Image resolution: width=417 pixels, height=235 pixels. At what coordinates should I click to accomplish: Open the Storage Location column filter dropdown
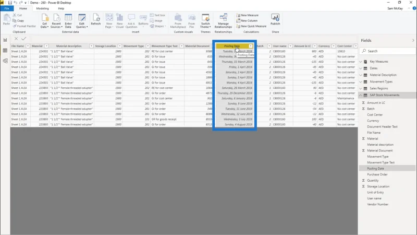120,46
